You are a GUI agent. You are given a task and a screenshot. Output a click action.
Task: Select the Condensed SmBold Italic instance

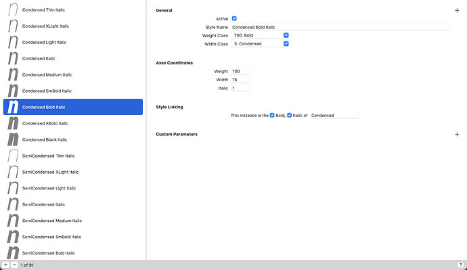[73, 91]
